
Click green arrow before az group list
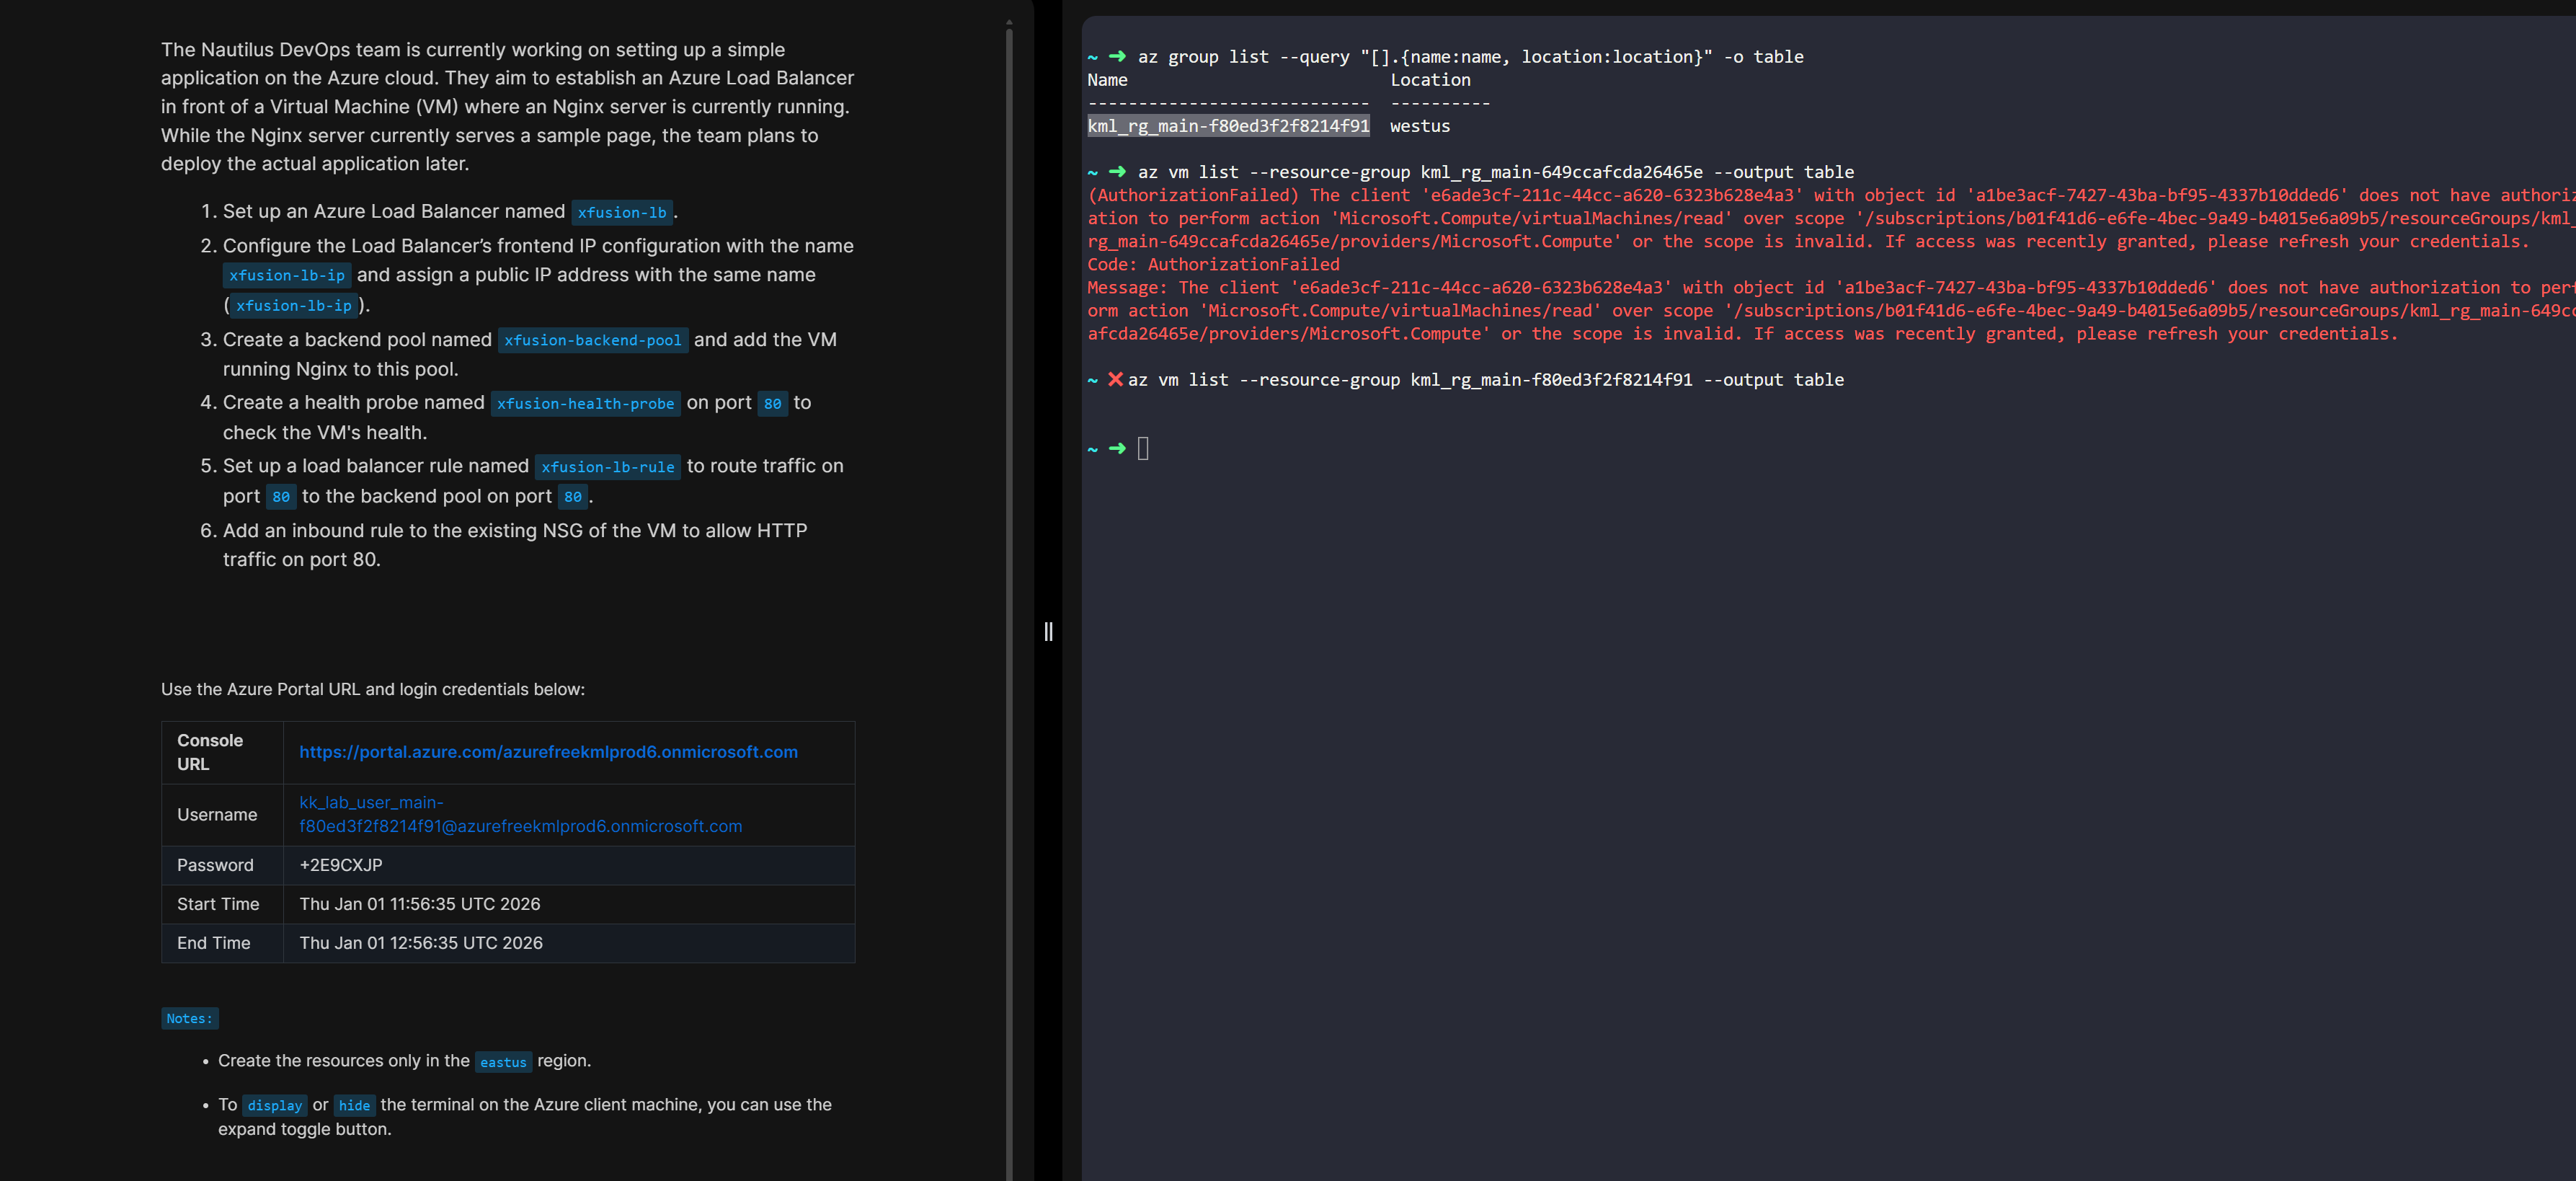coord(1117,56)
